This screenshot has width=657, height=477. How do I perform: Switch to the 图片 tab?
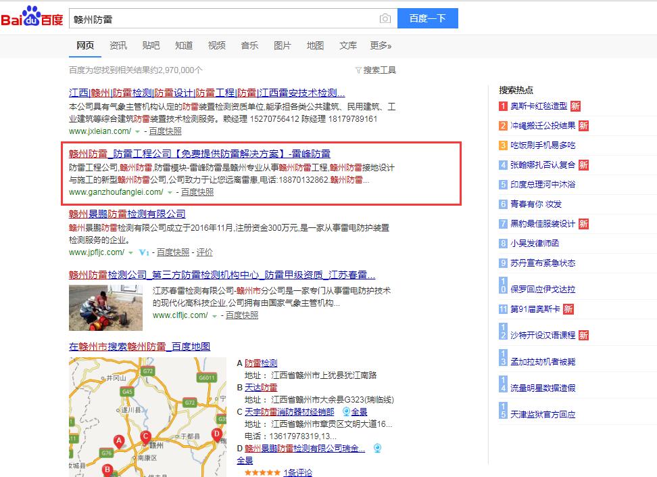(x=282, y=45)
